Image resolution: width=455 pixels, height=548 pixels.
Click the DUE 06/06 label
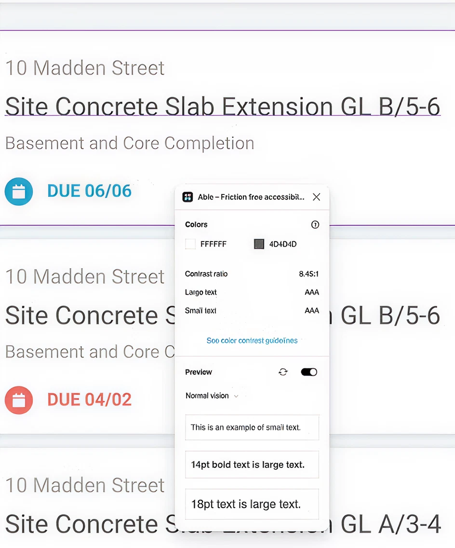coord(89,191)
